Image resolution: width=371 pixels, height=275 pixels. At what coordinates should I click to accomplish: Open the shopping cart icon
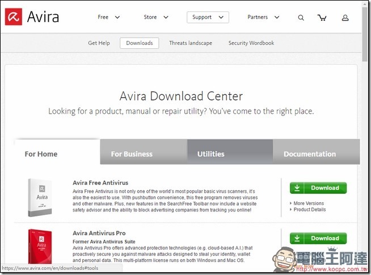[x=322, y=18]
